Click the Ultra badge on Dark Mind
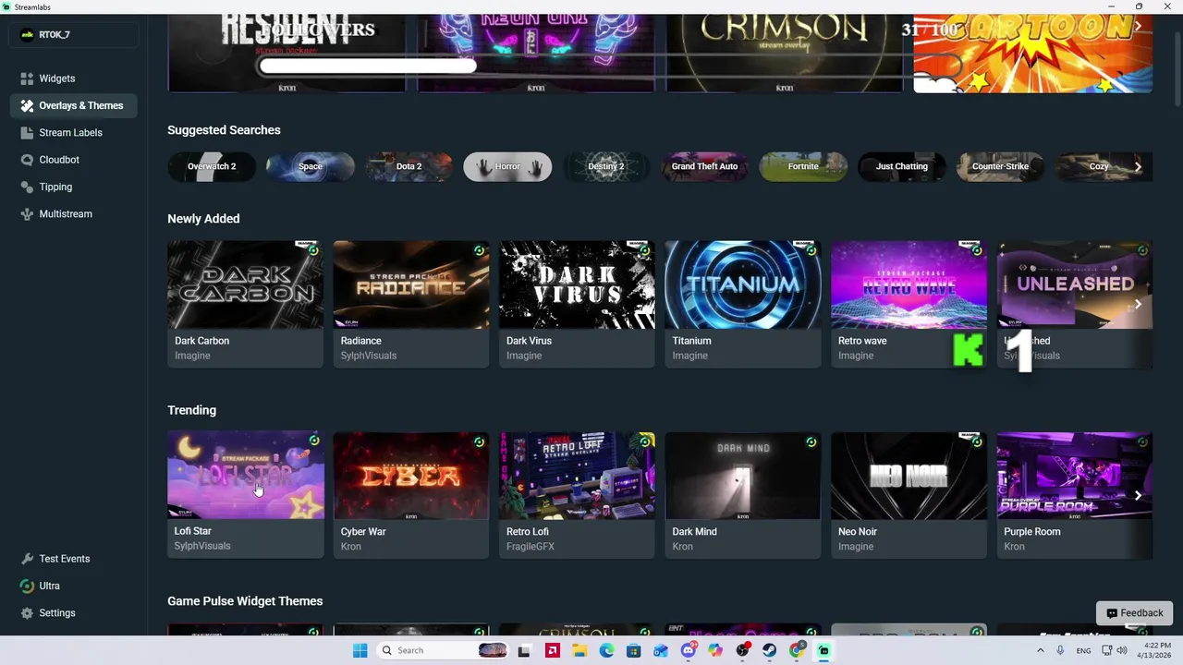This screenshot has height=665, width=1183. tap(811, 442)
